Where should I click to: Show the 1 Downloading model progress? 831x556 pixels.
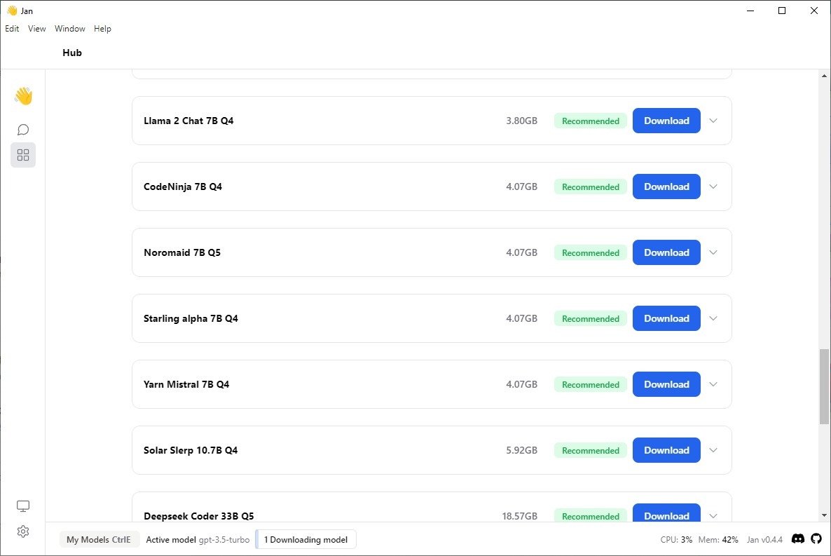(305, 540)
